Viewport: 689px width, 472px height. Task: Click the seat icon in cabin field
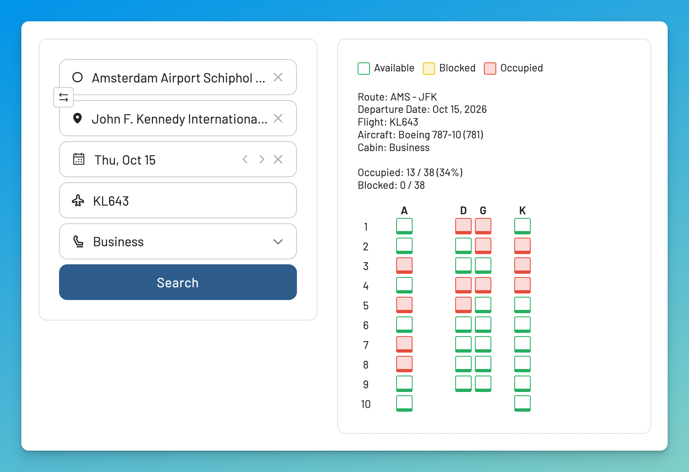tap(78, 241)
